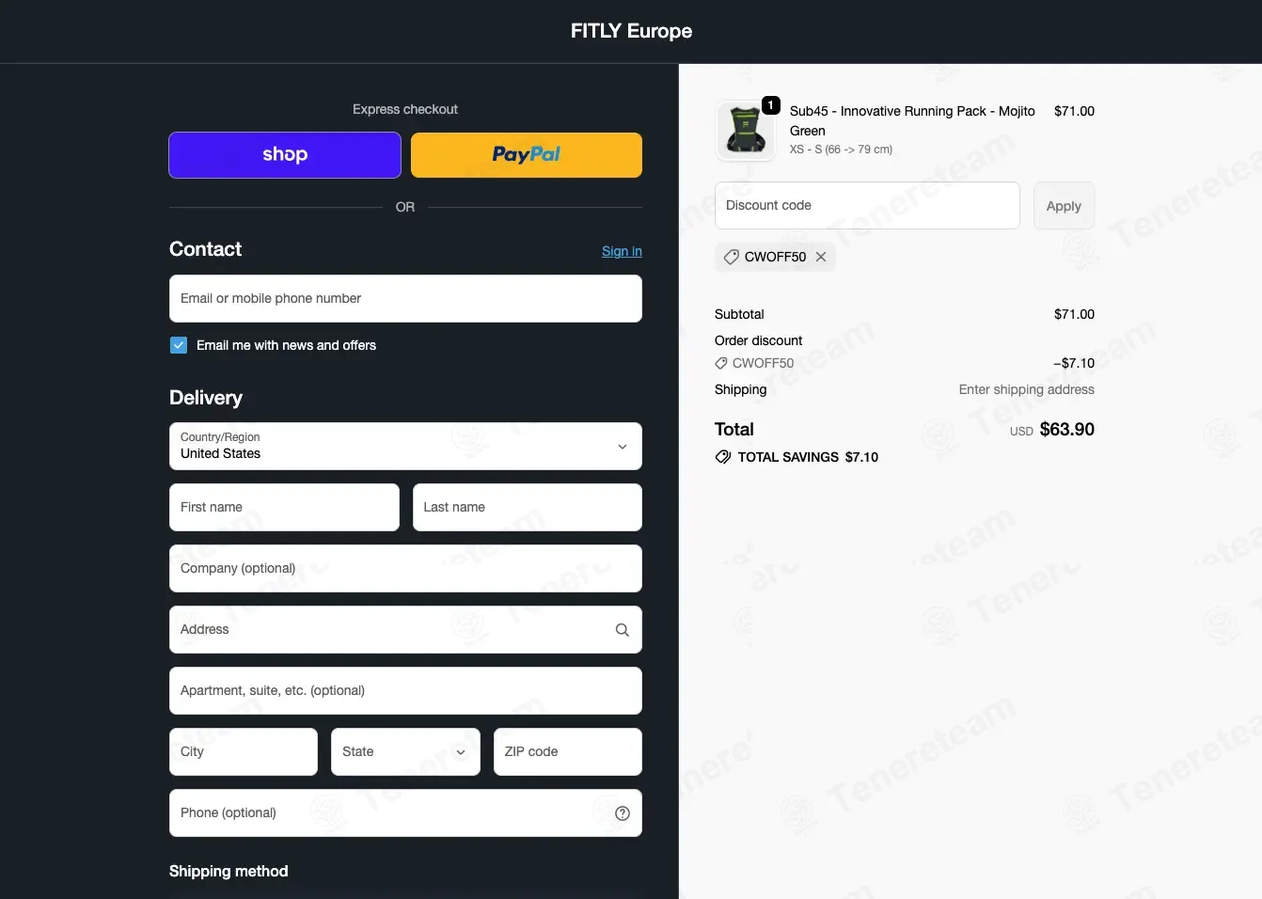Click the discount amount '−$7.10'

tap(1074, 363)
